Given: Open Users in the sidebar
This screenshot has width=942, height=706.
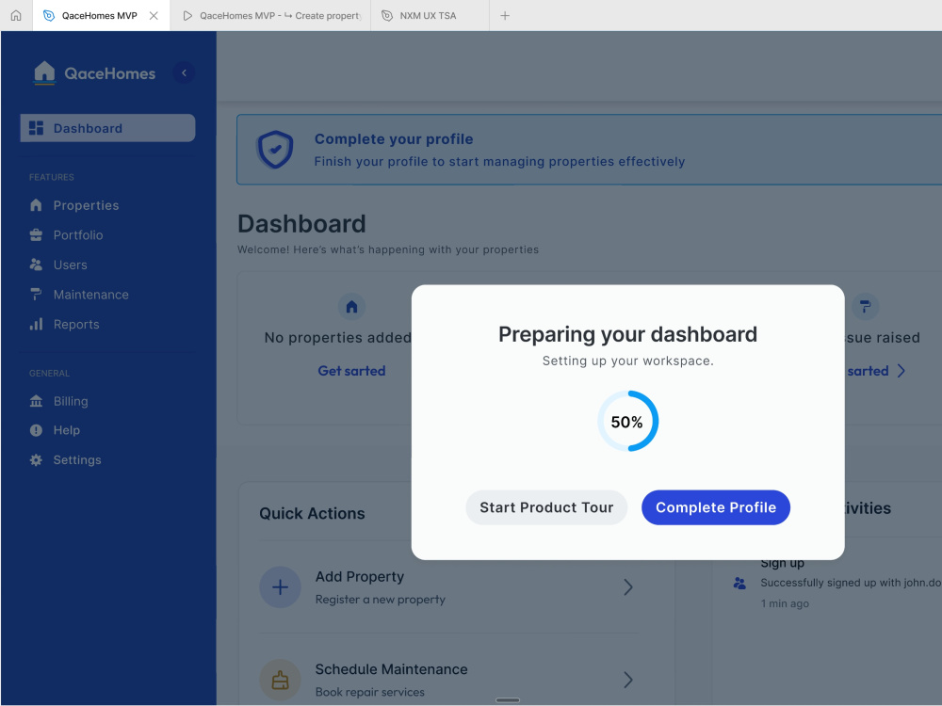Looking at the screenshot, I should click(71, 265).
